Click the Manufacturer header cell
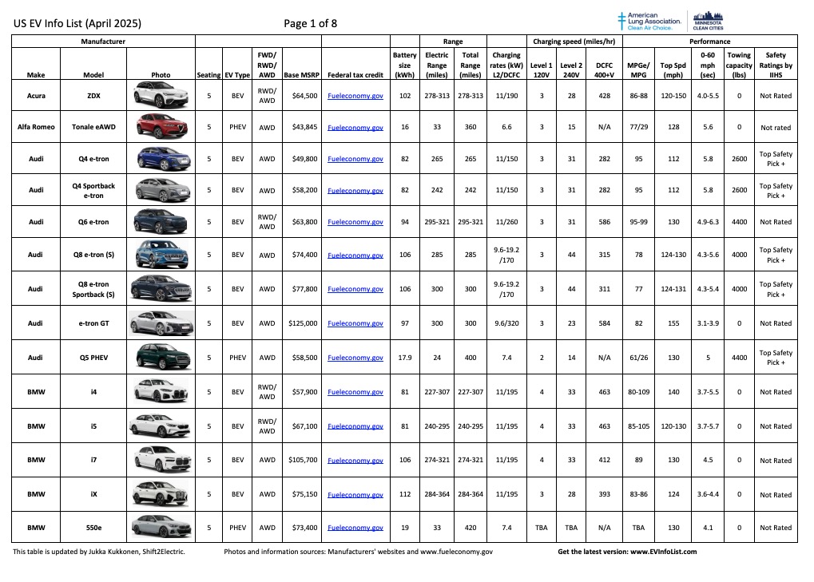814x582 pixels. pyautogui.click(x=103, y=42)
